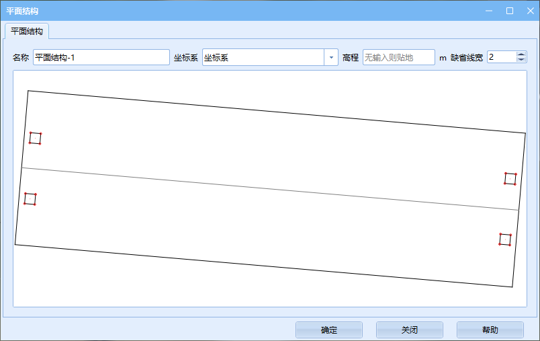Open help with the 帮助 button
Screen dimensions: 540x341
[490, 330]
